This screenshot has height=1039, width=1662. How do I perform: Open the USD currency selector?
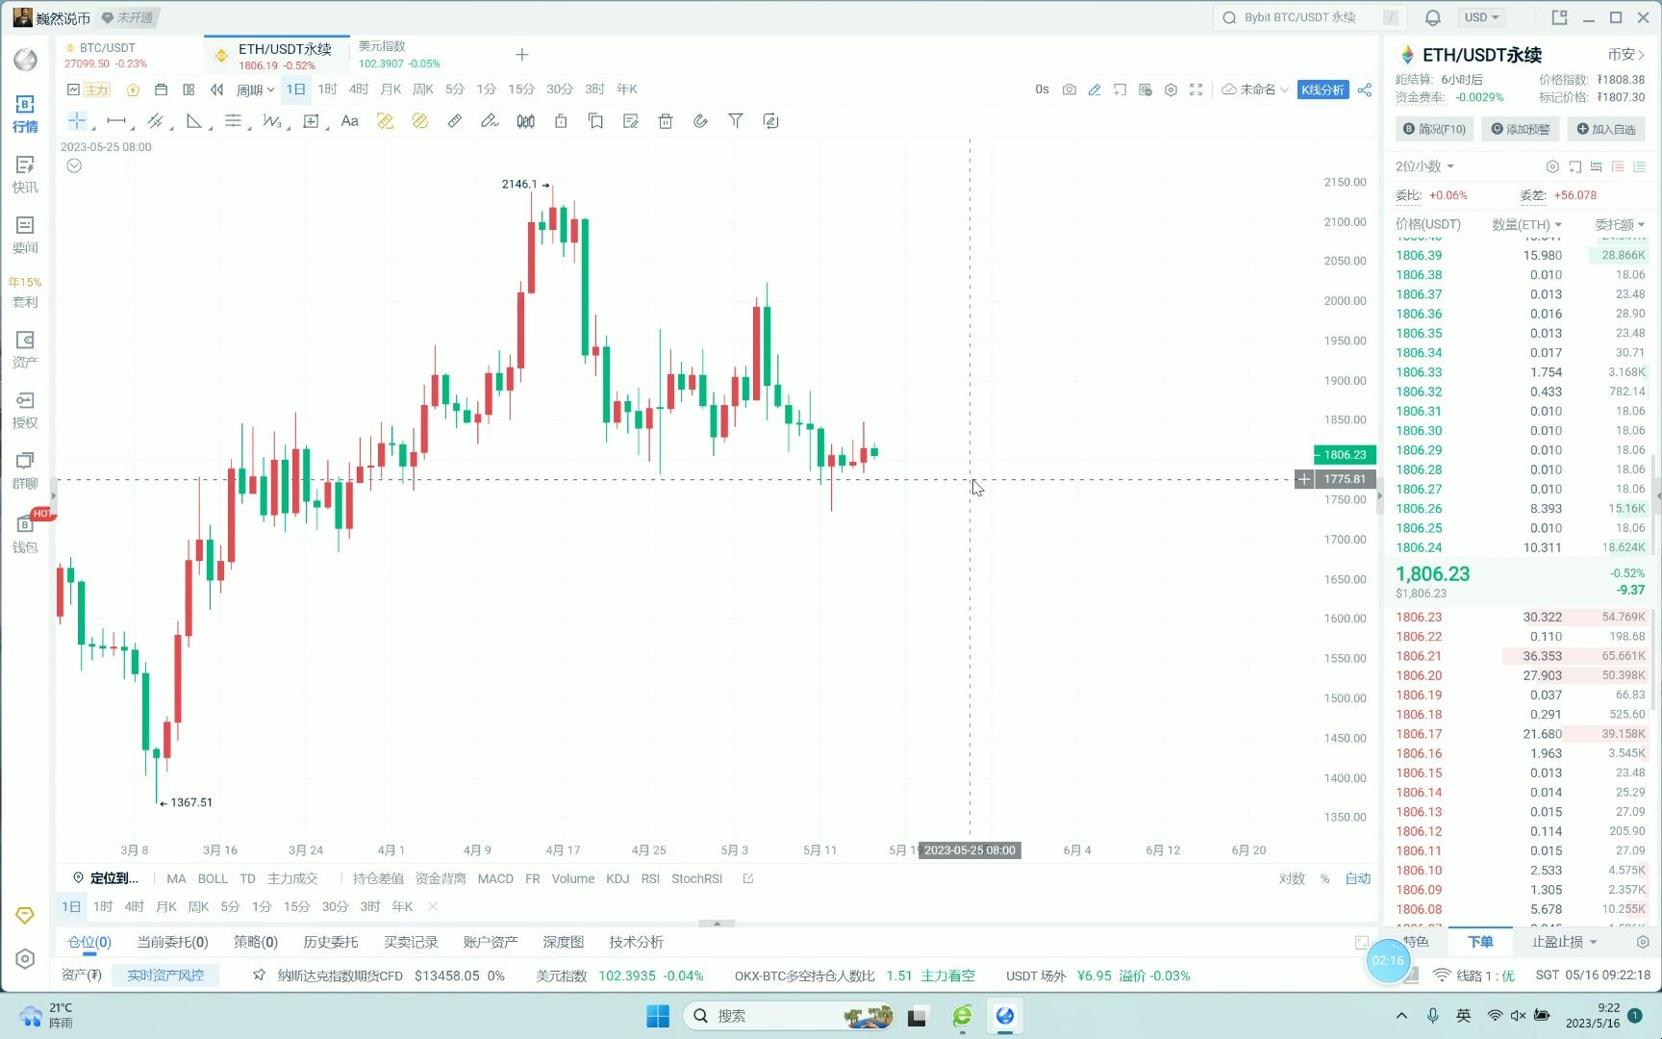tap(1481, 17)
